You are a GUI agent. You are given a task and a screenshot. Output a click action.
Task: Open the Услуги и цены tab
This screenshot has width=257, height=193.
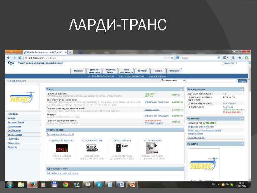coord(110,71)
